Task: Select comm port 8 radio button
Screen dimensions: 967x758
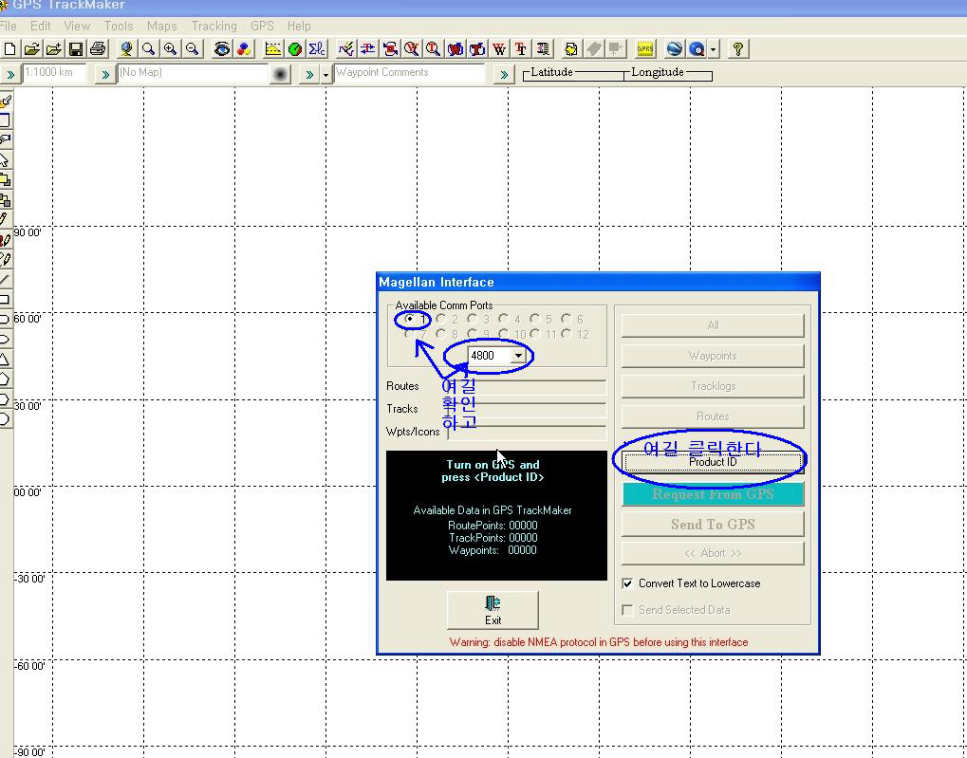Action: click(441, 334)
